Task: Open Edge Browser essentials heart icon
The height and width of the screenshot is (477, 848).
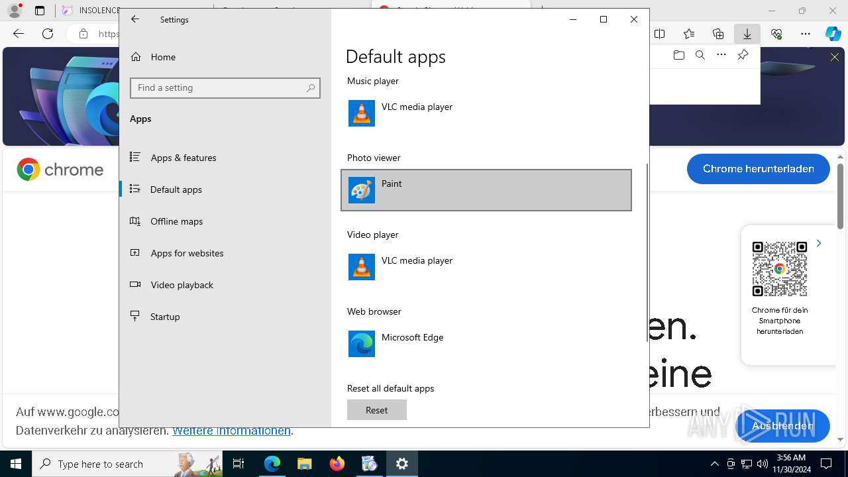Action: click(776, 34)
